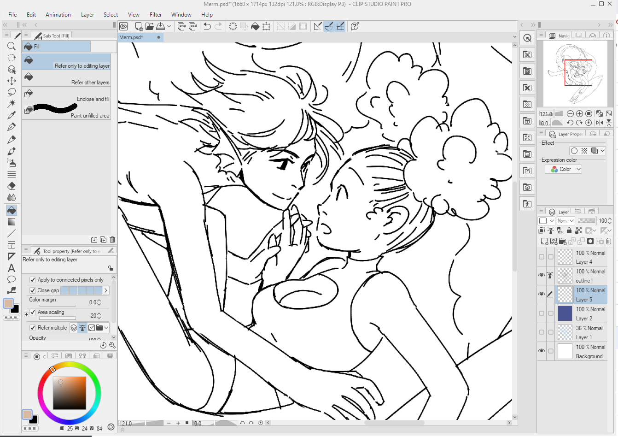Image resolution: width=618 pixels, height=437 pixels.
Task: Hide the outline1 layer visibility eye
Action: (x=542, y=275)
